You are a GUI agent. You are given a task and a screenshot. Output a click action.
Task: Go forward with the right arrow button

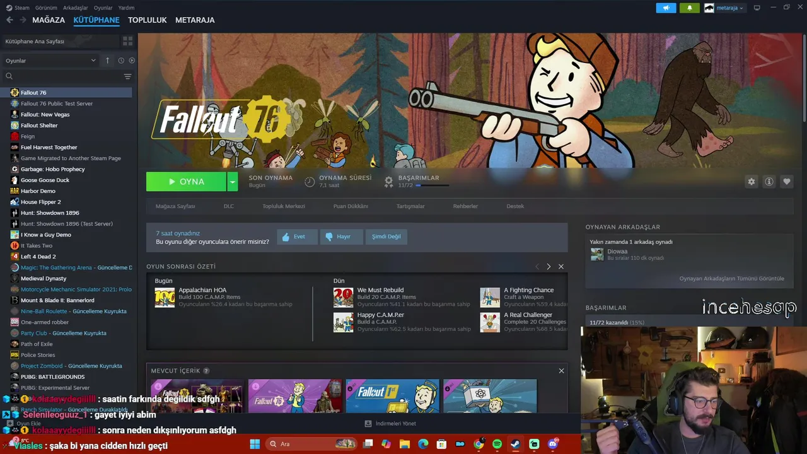click(x=23, y=20)
